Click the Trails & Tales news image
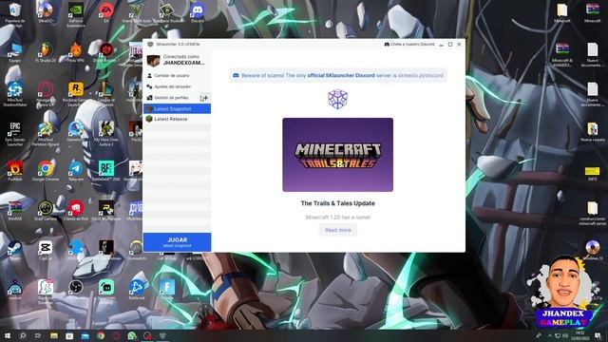The height and width of the screenshot is (342, 608). (x=338, y=155)
